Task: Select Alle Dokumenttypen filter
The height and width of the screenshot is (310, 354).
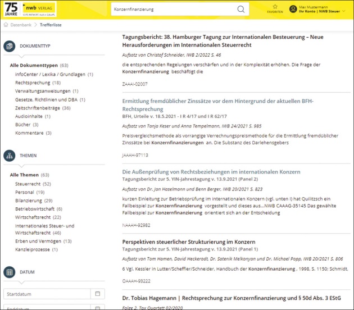Action: 34,66
